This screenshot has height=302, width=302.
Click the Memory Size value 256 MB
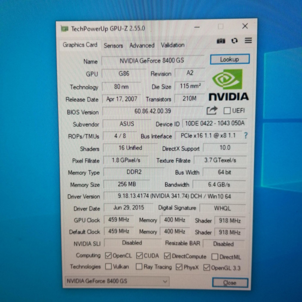pyautogui.click(x=127, y=184)
